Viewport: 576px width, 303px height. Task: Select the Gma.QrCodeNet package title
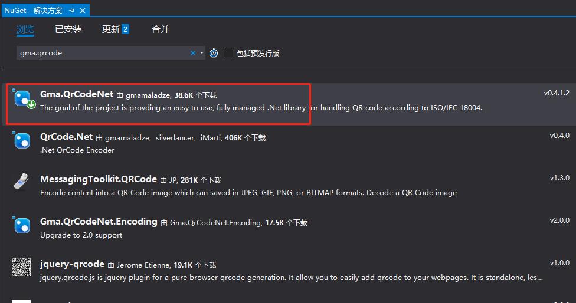click(x=77, y=94)
